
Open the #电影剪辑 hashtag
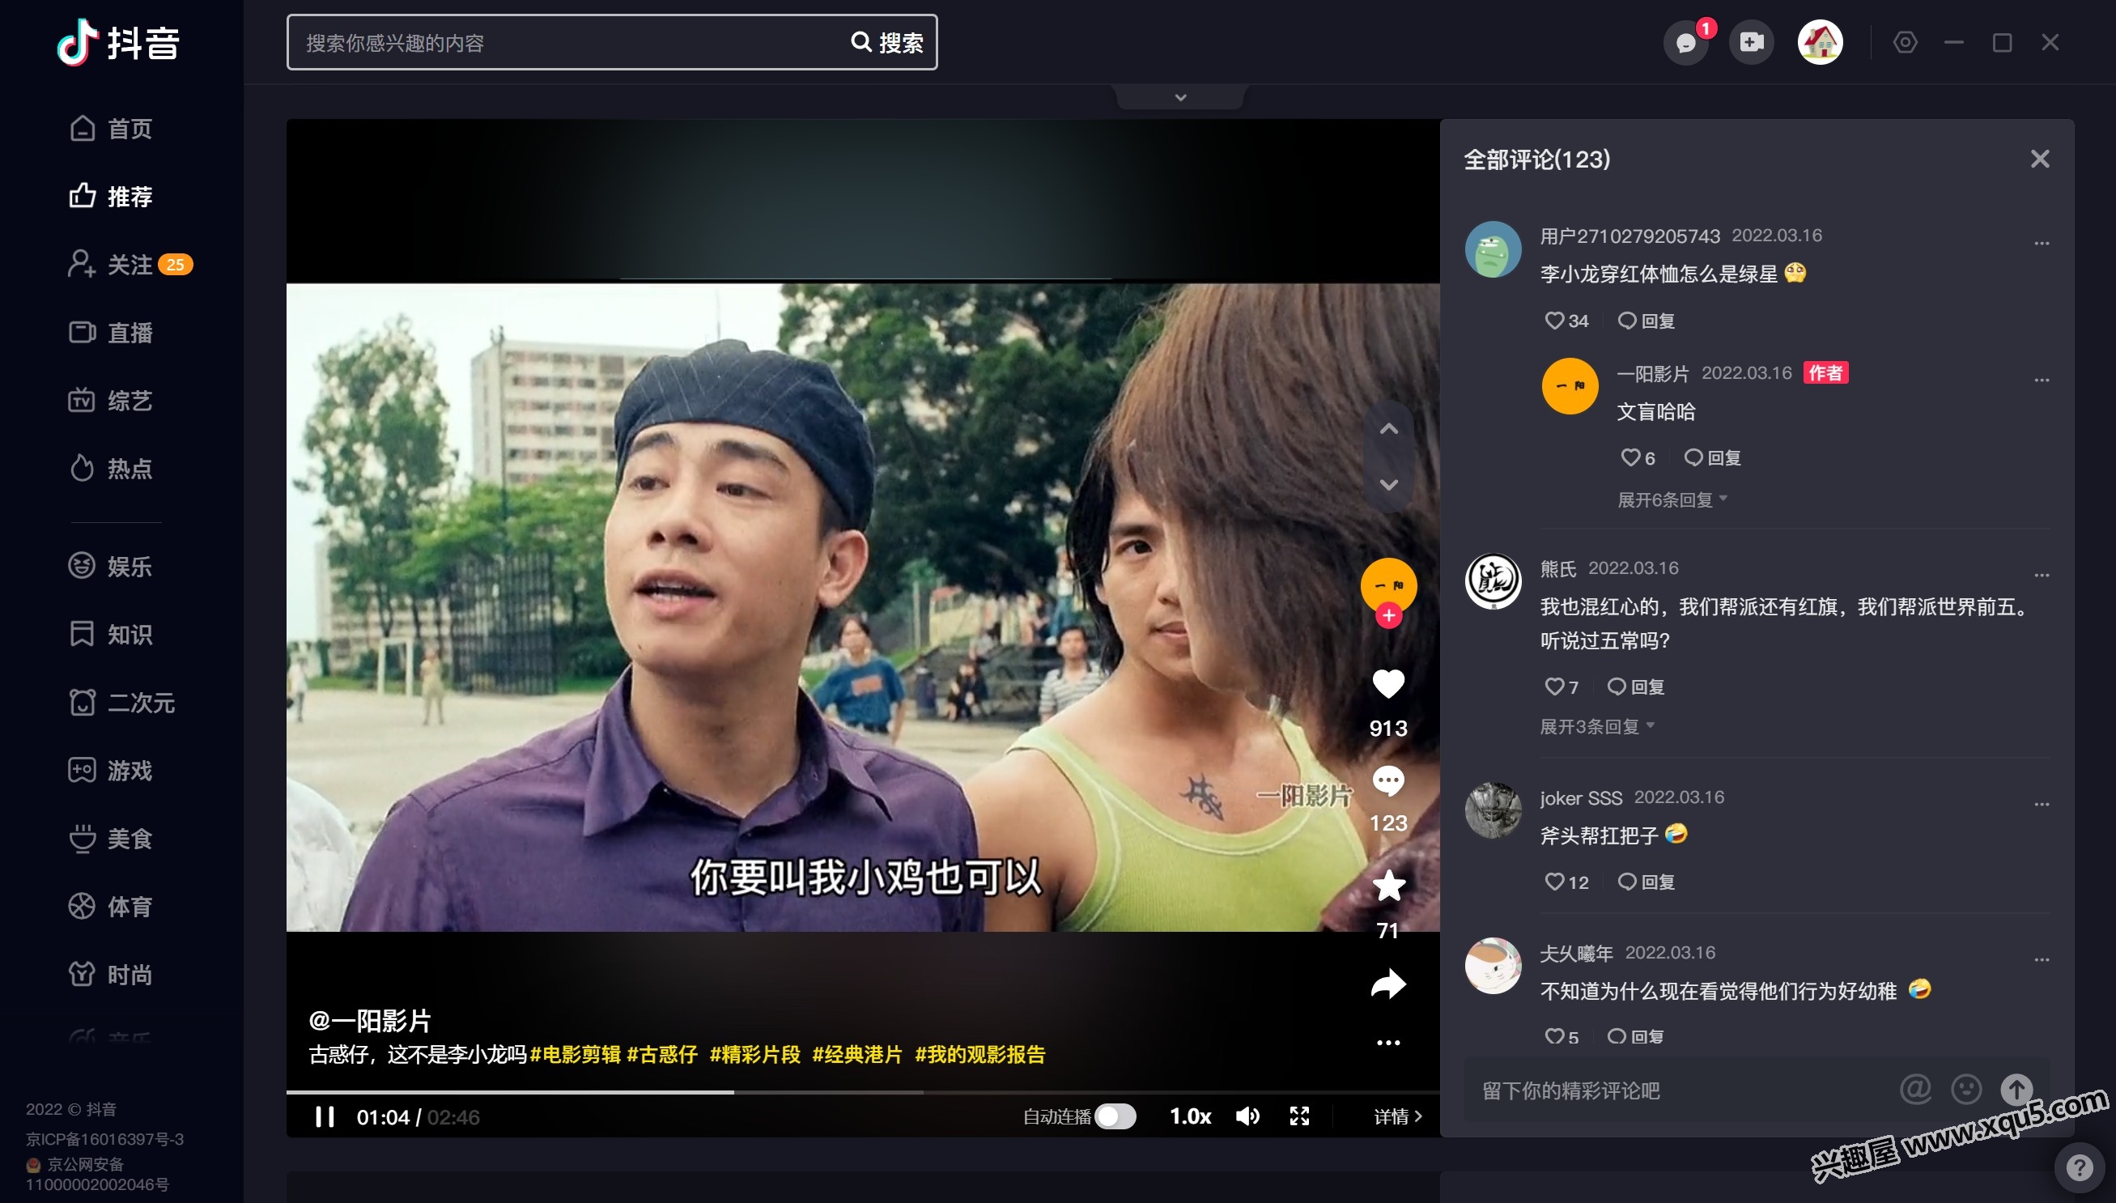tap(576, 1054)
